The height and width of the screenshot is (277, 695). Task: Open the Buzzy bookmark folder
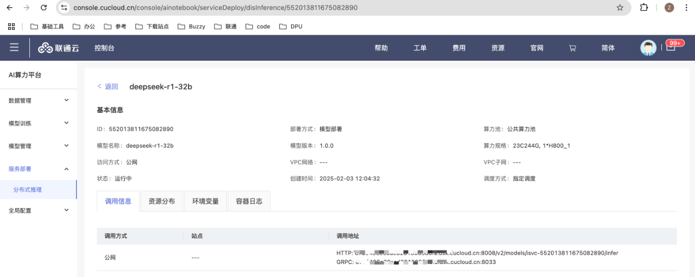(191, 26)
